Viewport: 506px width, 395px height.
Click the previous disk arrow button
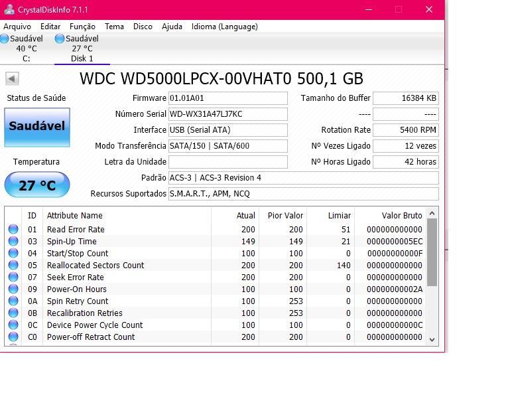(12, 78)
